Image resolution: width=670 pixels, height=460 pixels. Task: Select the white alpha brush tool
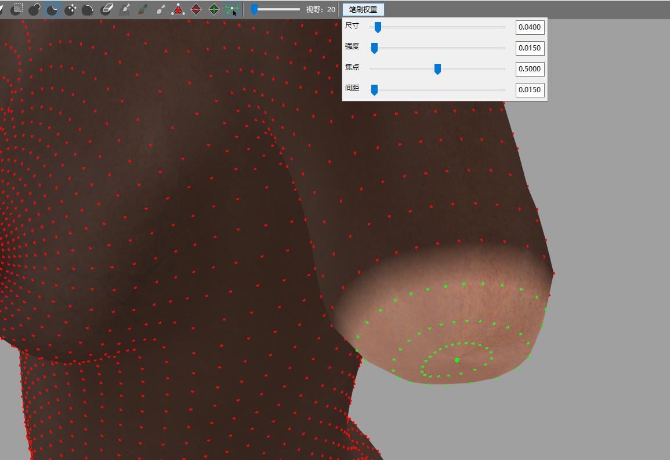[160, 9]
